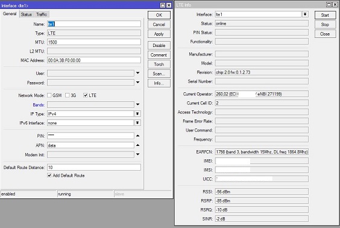Image resolution: width=340 pixels, height=228 pixels.
Task: Click the slave status bar entry
Action: (x=143, y=194)
